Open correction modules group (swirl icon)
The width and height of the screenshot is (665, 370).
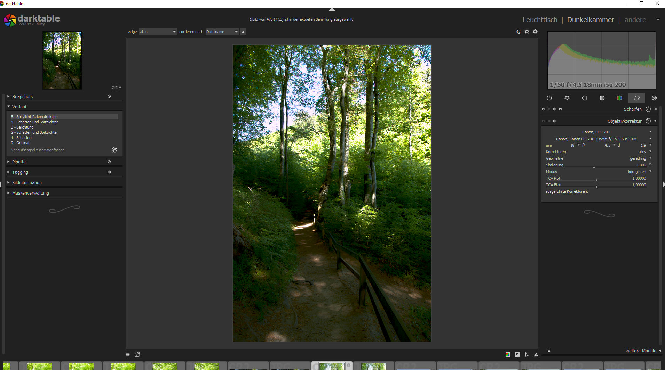point(636,98)
